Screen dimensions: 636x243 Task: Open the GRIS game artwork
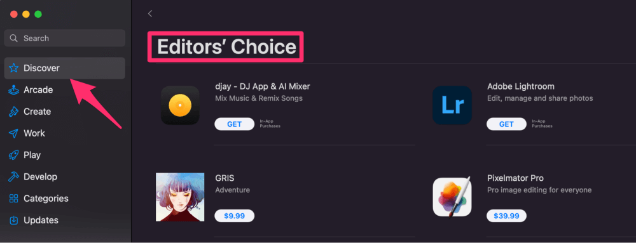(x=180, y=197)
